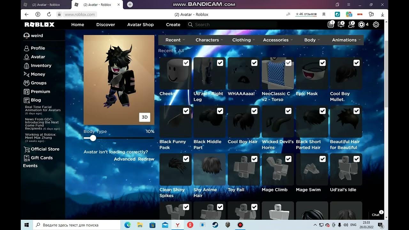Uncheck the WHAAAaaa! face item
This screenshot has height=230, width=409.
(x=254, y=63)
